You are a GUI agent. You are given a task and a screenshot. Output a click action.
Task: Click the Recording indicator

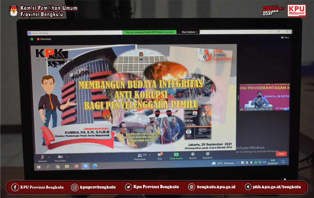pyautogui.click(x=44, y=39)
